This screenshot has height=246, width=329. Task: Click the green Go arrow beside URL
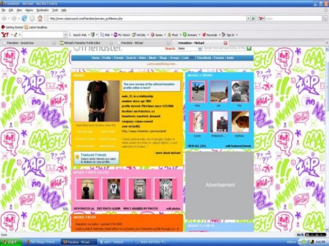tap(254, 19)
